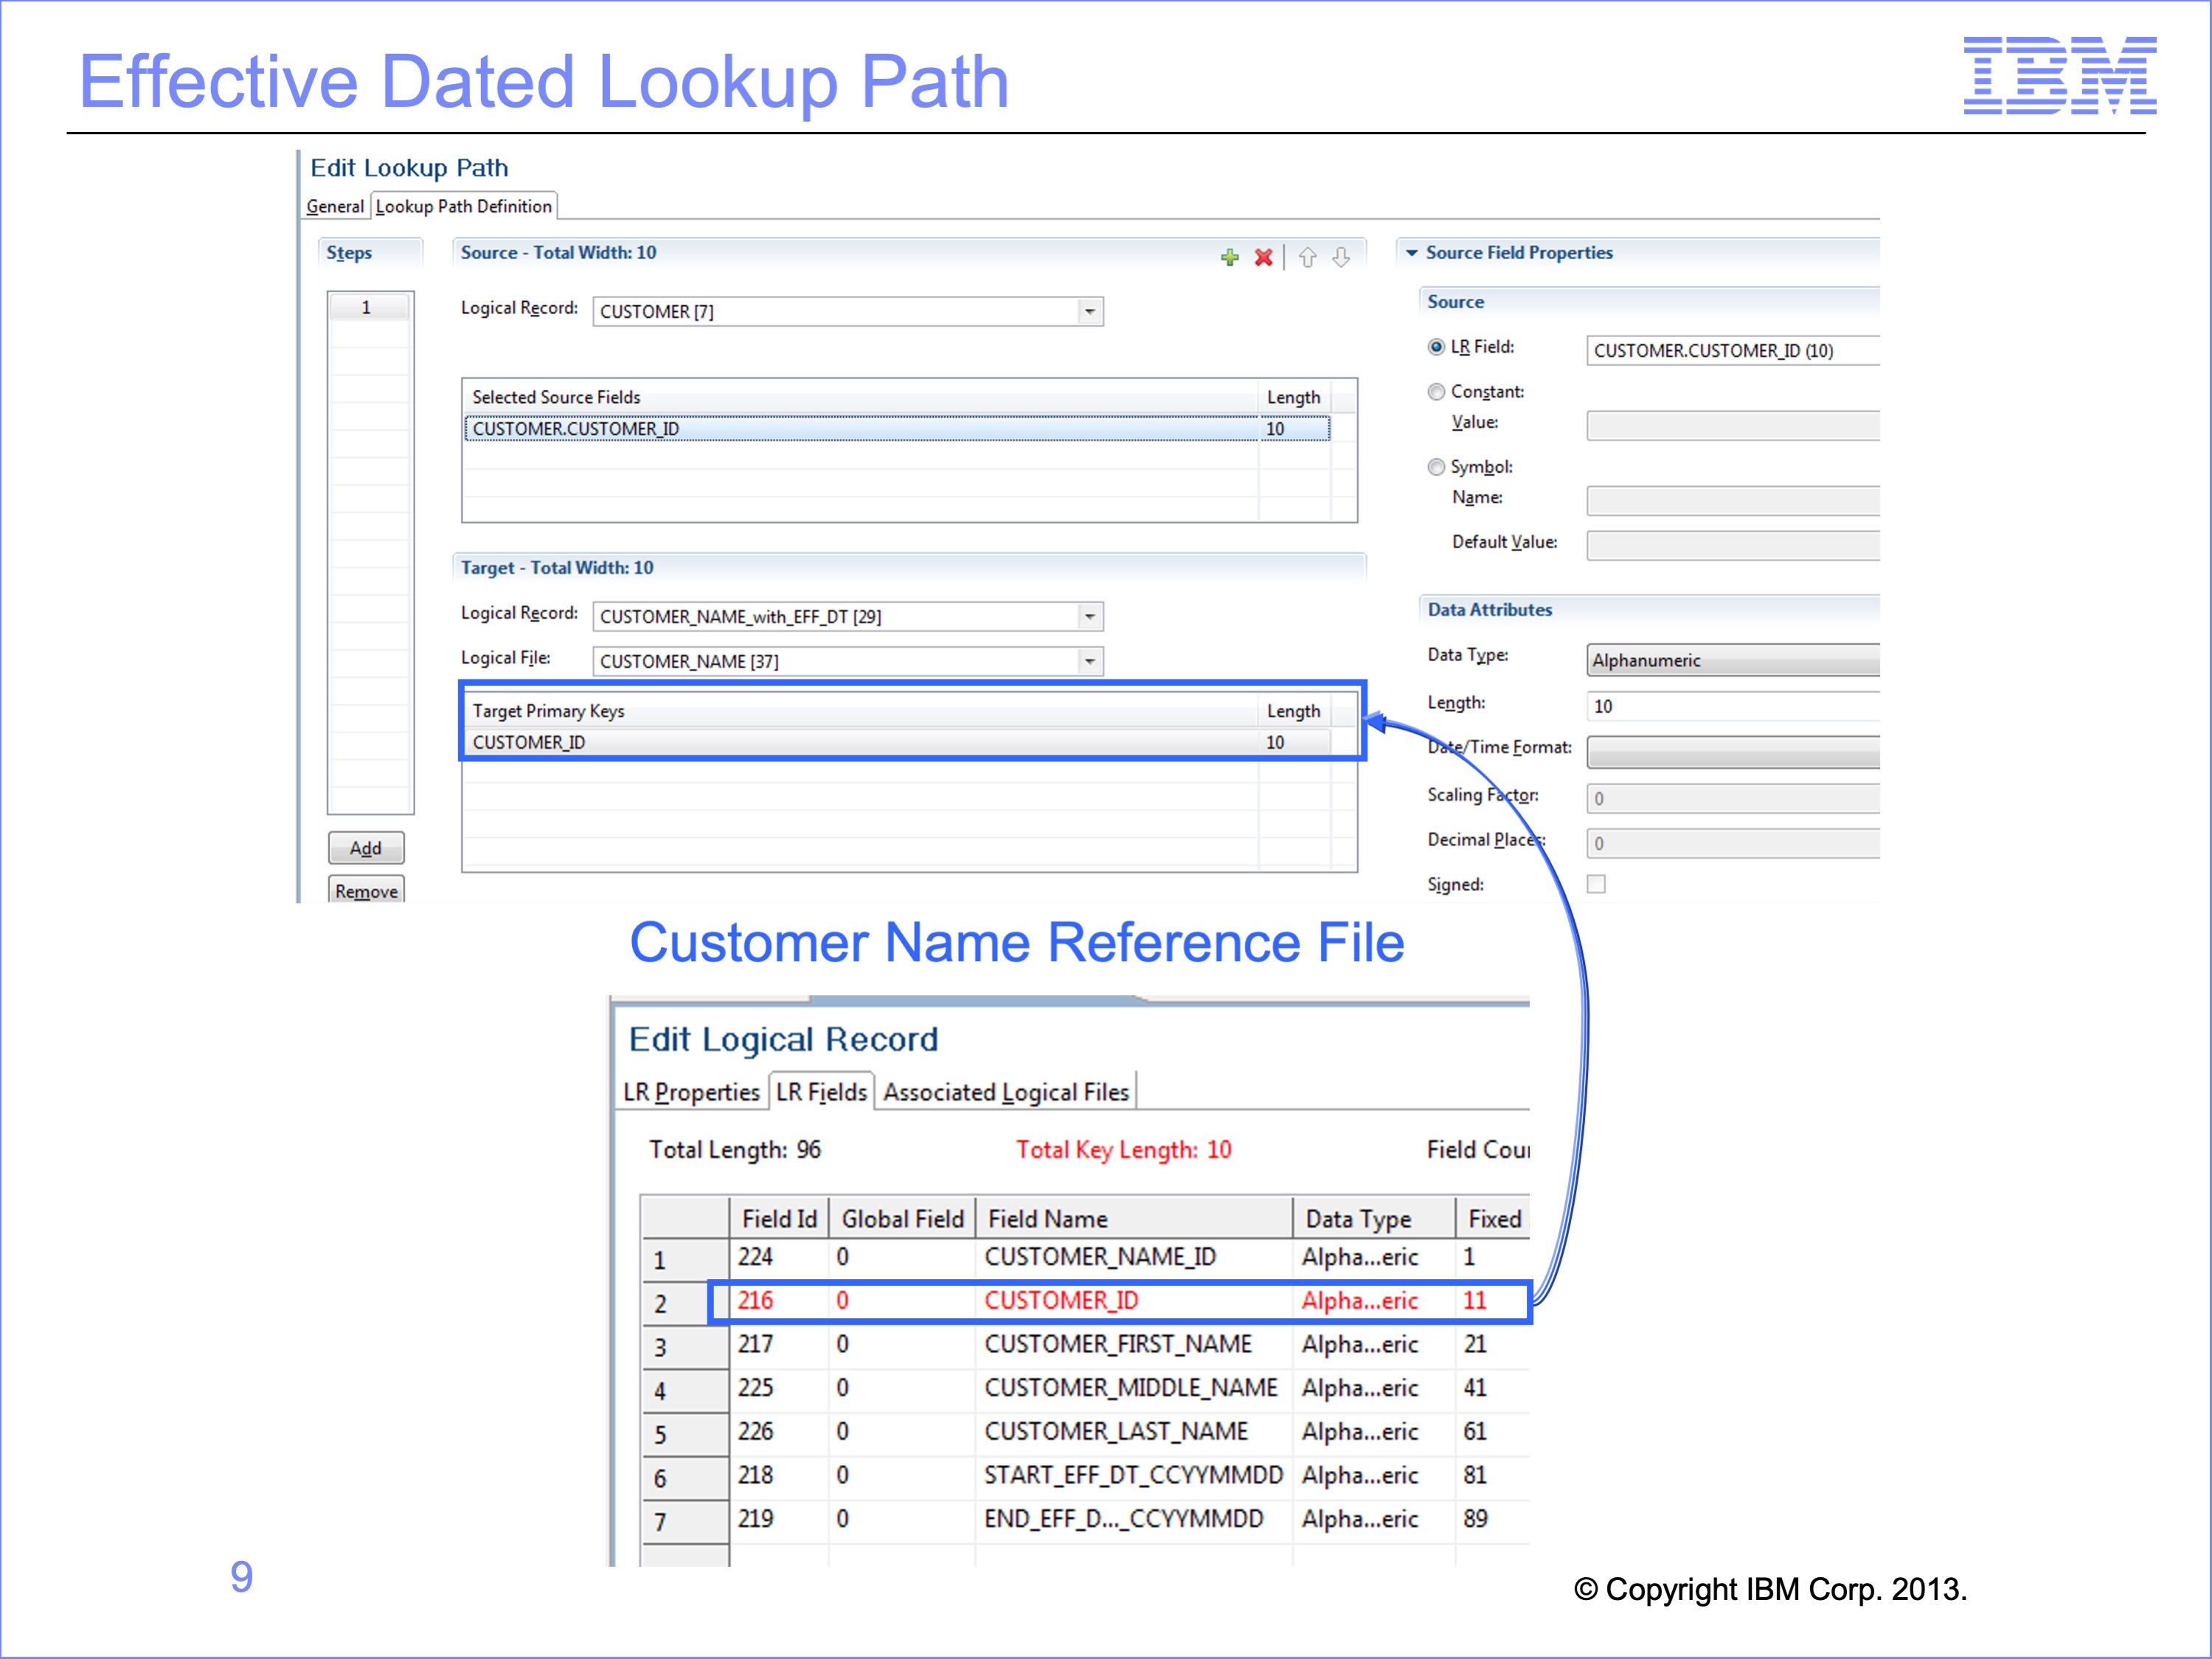Click the move up arrow icon
Screen dimensions: 2212x1659
click(x=1307, y=257)
